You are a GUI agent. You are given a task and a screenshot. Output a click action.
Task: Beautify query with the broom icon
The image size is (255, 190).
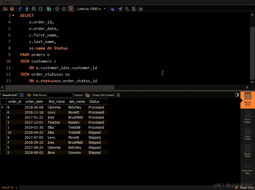point(120,9)
